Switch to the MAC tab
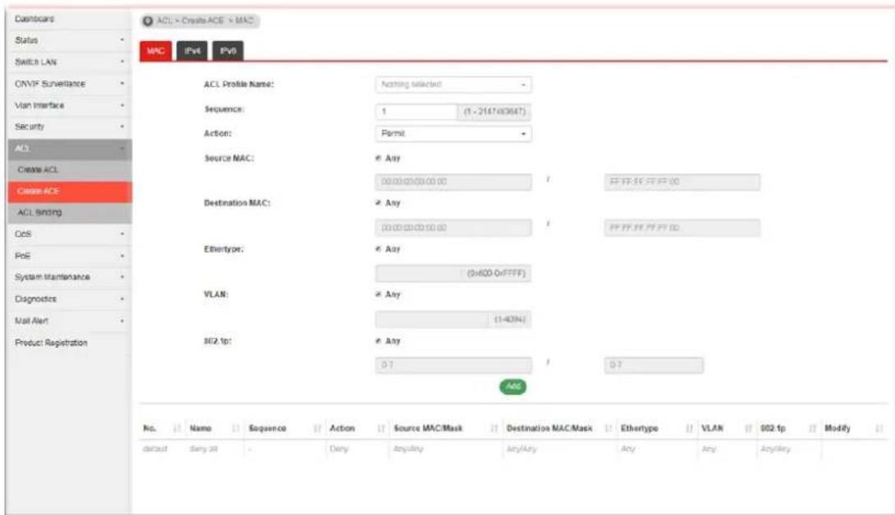The height and width of the screenshot is (515, 895). click(x=156, y=51)
